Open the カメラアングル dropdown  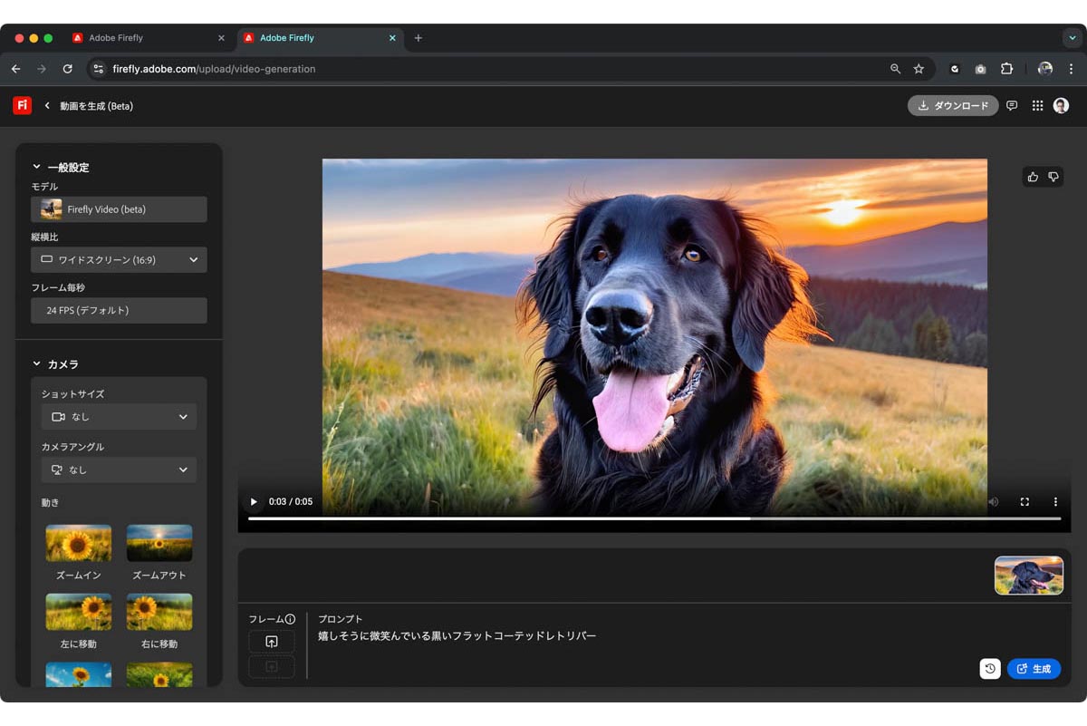click(x=119, y=469)
